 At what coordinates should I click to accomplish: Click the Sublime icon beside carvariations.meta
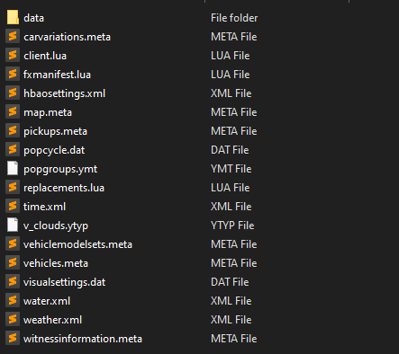pos(13,36)
